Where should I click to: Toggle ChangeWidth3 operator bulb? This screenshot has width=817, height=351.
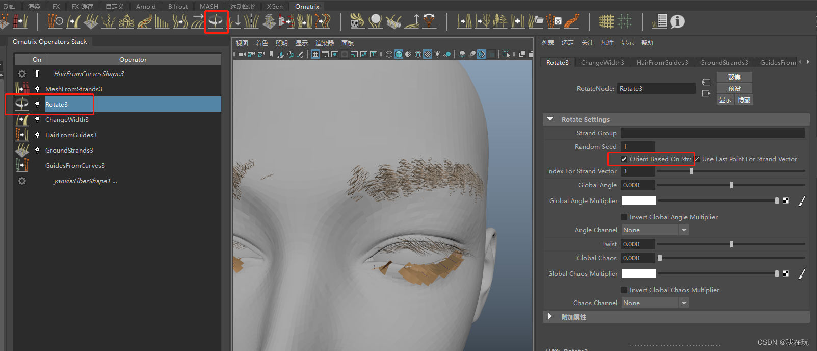point(37,119)
